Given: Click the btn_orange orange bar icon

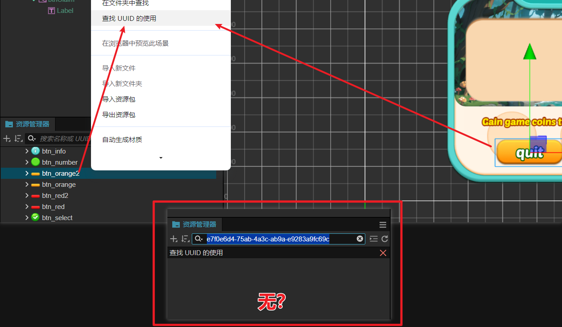Looking at the screenshot, I should tap(36, 185).
